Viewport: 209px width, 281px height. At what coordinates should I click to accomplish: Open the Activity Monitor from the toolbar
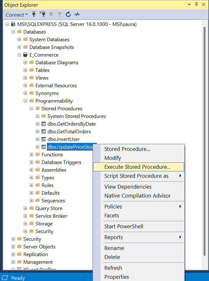pos(77,15)
